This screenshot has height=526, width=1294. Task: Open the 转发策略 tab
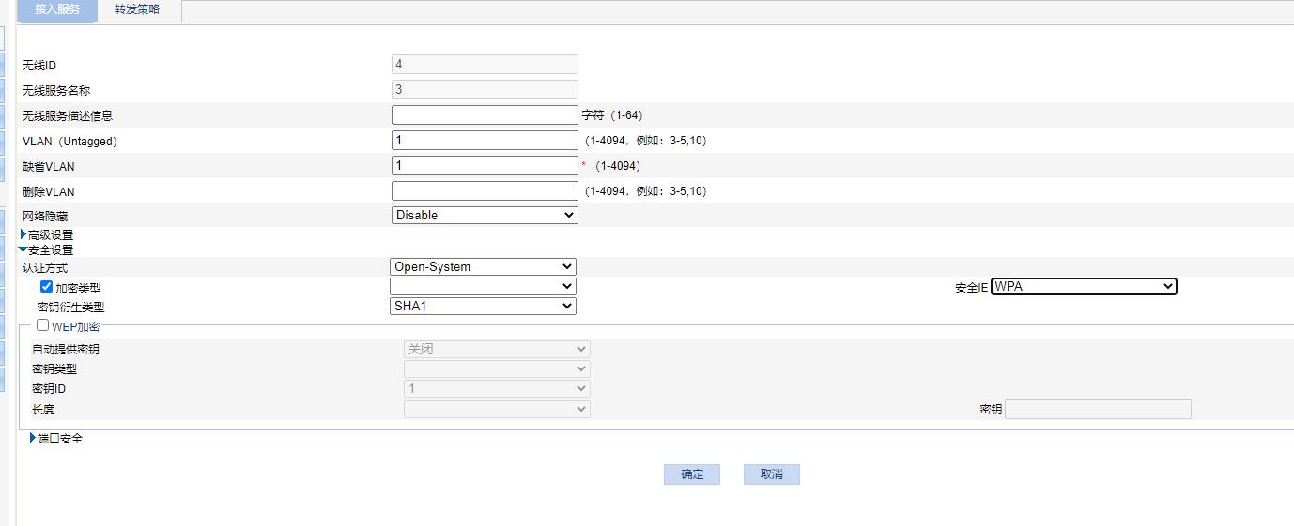coord(137,10)
